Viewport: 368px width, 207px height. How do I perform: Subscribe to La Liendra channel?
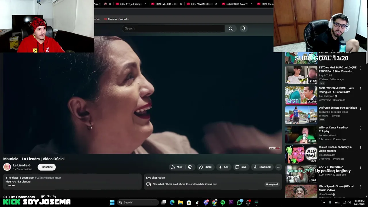tap(47, 167)
